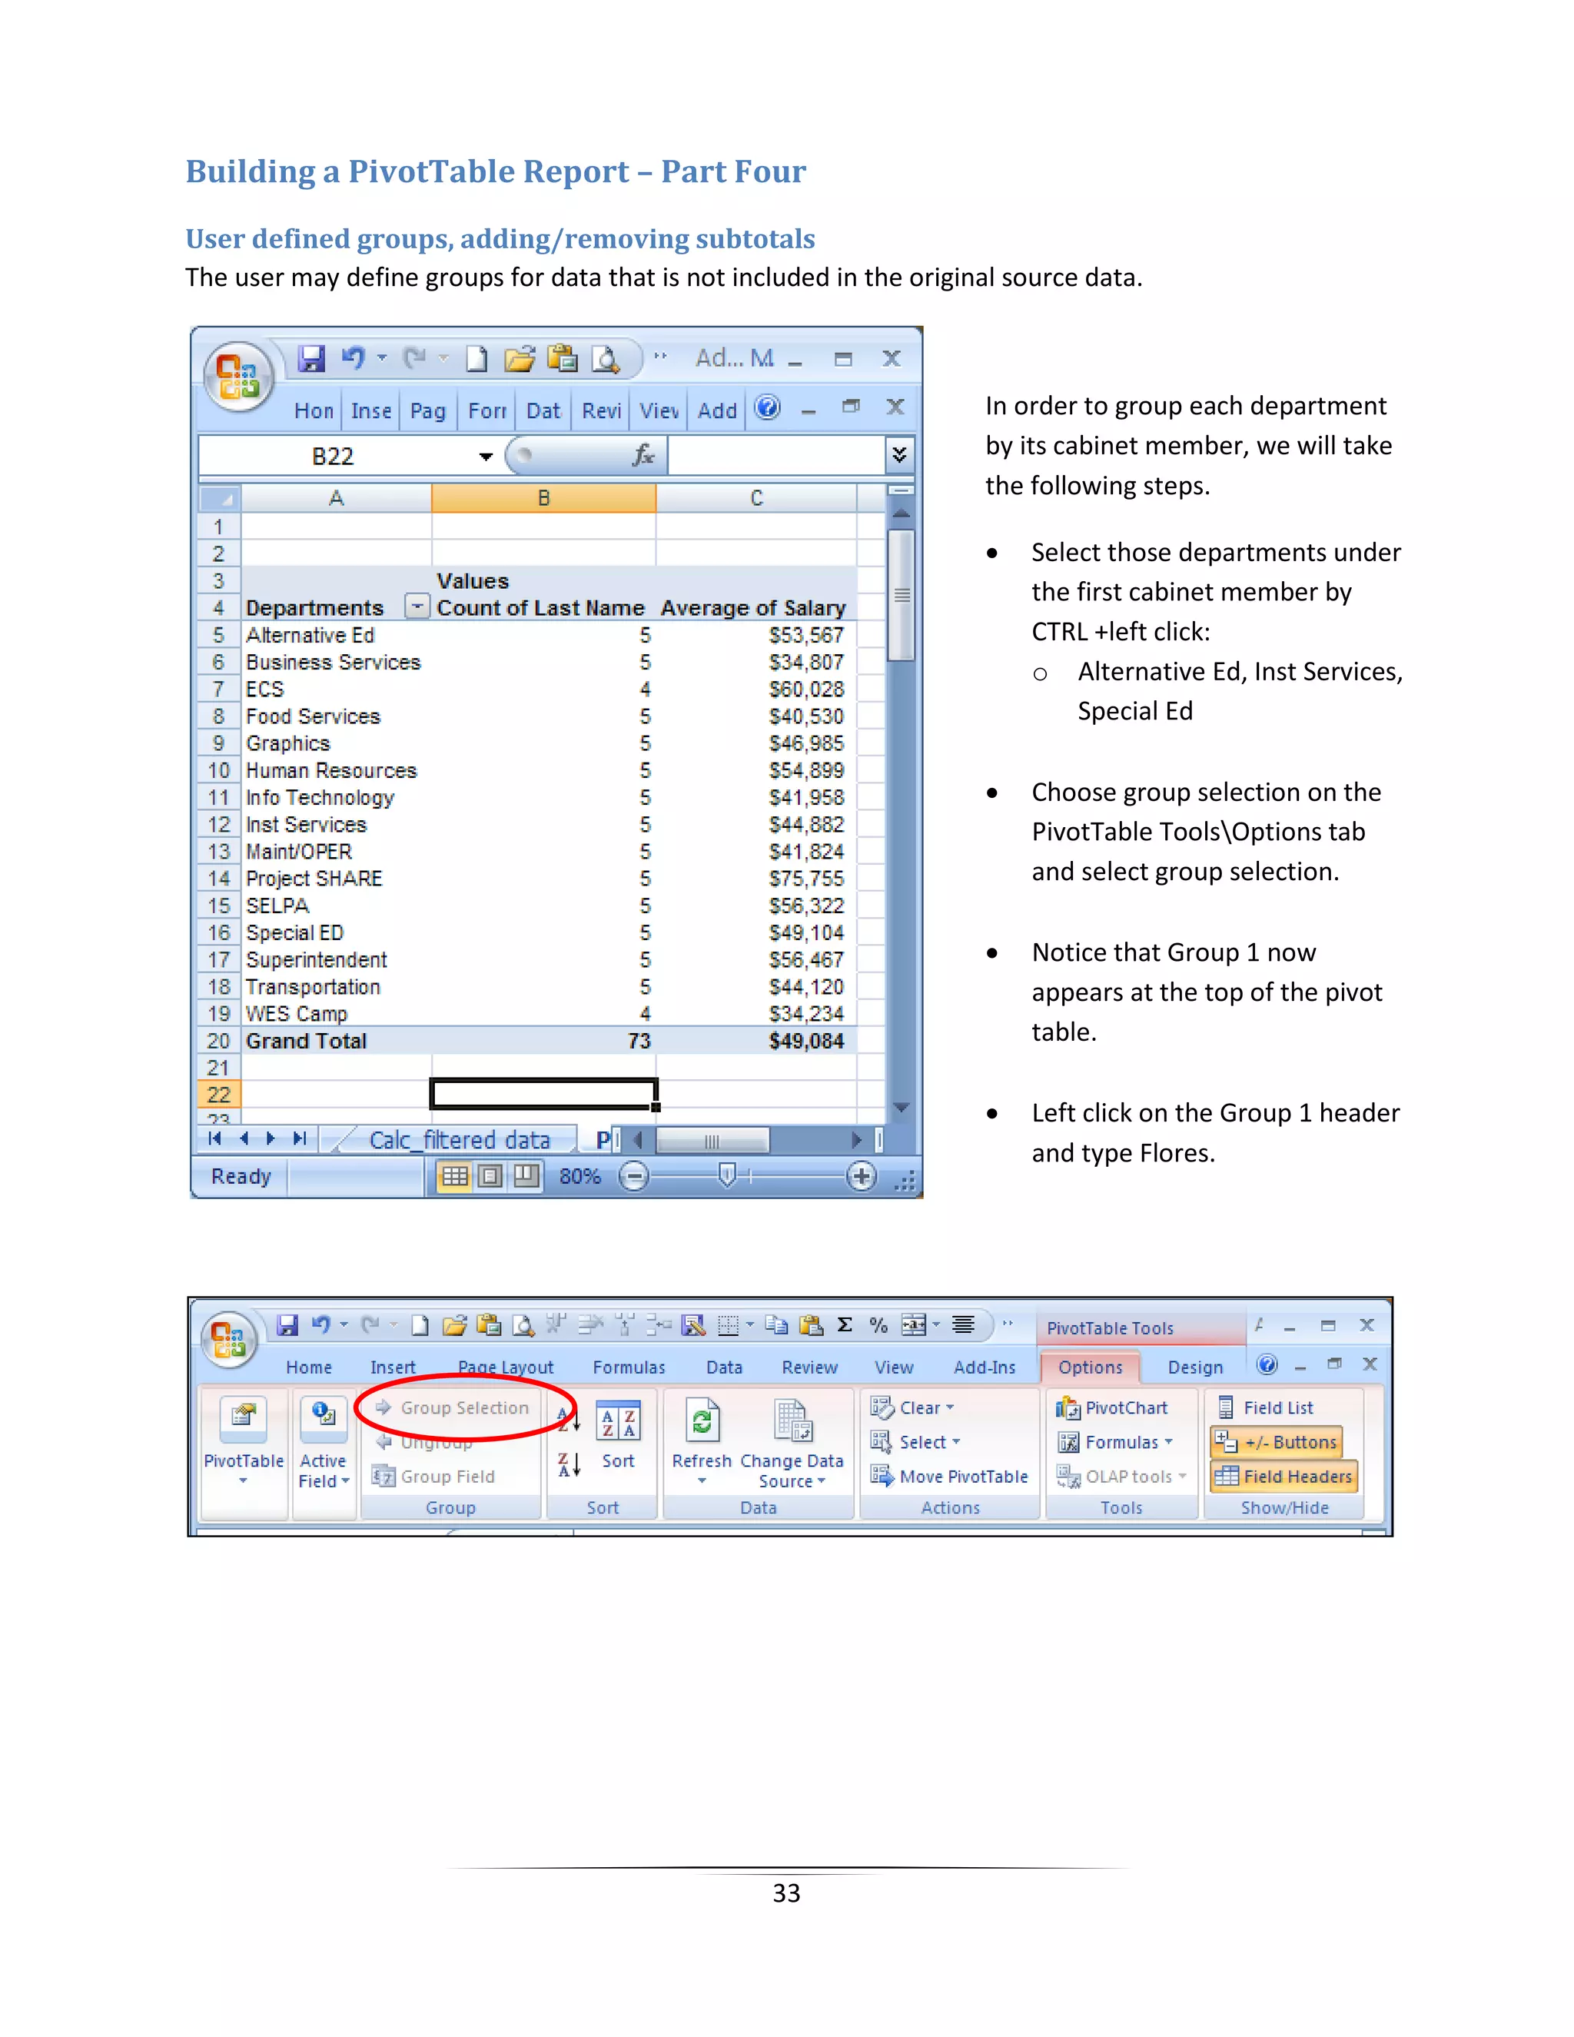Viewport: 1574px width, 2037px height.
Task: Click horizontal scrollbar thumb near sheet tabs
Action: pos(712,1140)
